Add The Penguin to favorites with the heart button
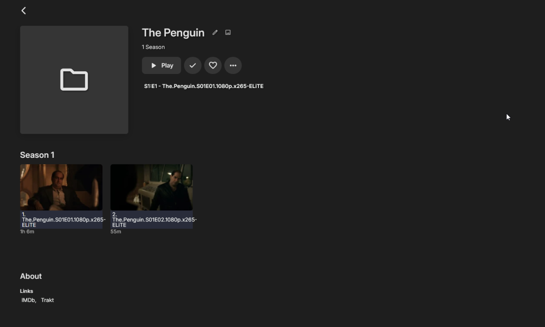Viewport: 545px width, 327px height. click(x=213, y=65)
